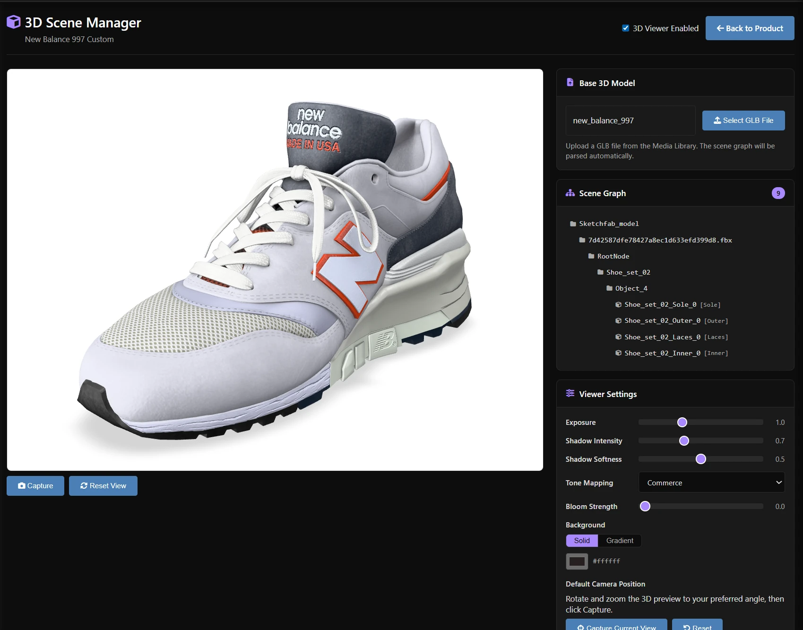Select the RootNode tree item
Image resolution: width=803 pixels, height=630 pixels.
click(613, 256)
